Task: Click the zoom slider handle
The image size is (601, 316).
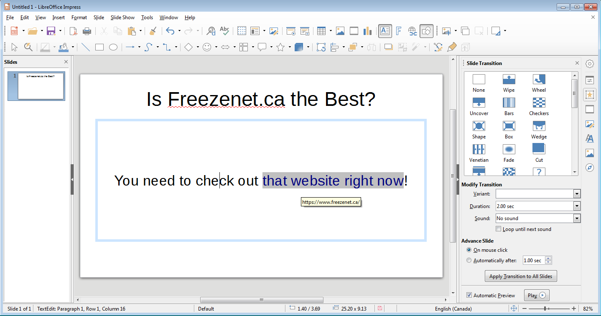Action: point(545,308)
